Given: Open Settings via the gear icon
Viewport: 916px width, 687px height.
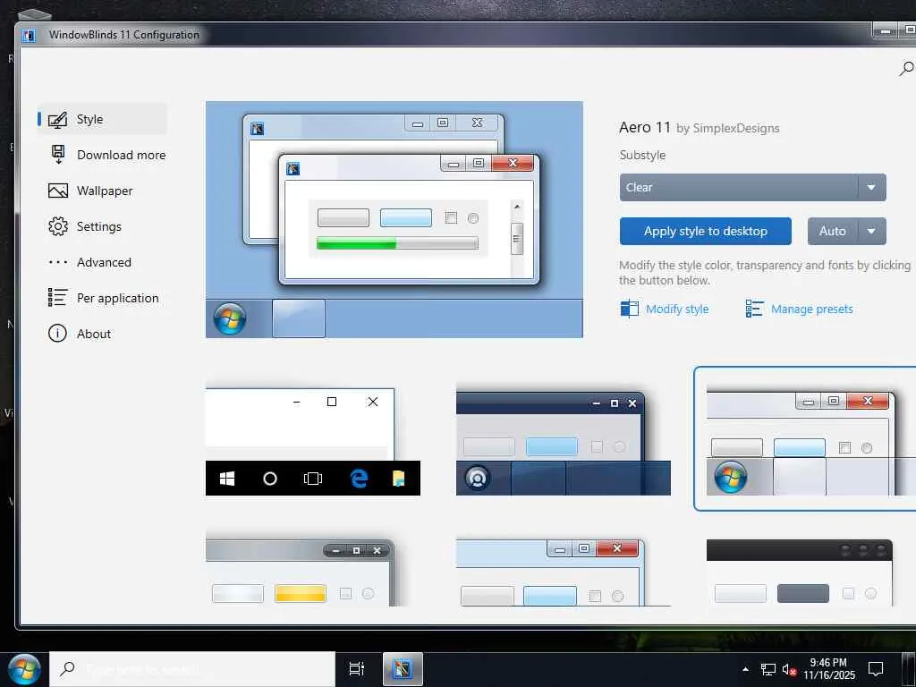Looking at the screenshot, I should [x=58, y=226].
